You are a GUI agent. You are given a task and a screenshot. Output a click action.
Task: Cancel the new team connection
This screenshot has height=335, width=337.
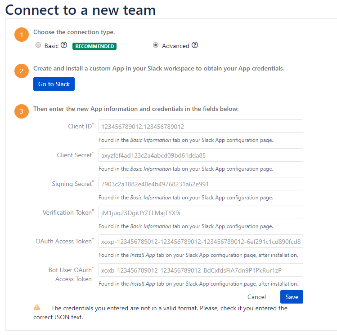(256, 297)
